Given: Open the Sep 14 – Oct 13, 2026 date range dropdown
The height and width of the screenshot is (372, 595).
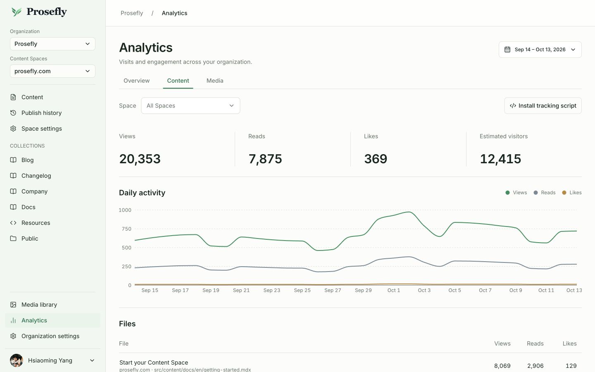Looking at the screenshot, I should click(x=540, y=50).
